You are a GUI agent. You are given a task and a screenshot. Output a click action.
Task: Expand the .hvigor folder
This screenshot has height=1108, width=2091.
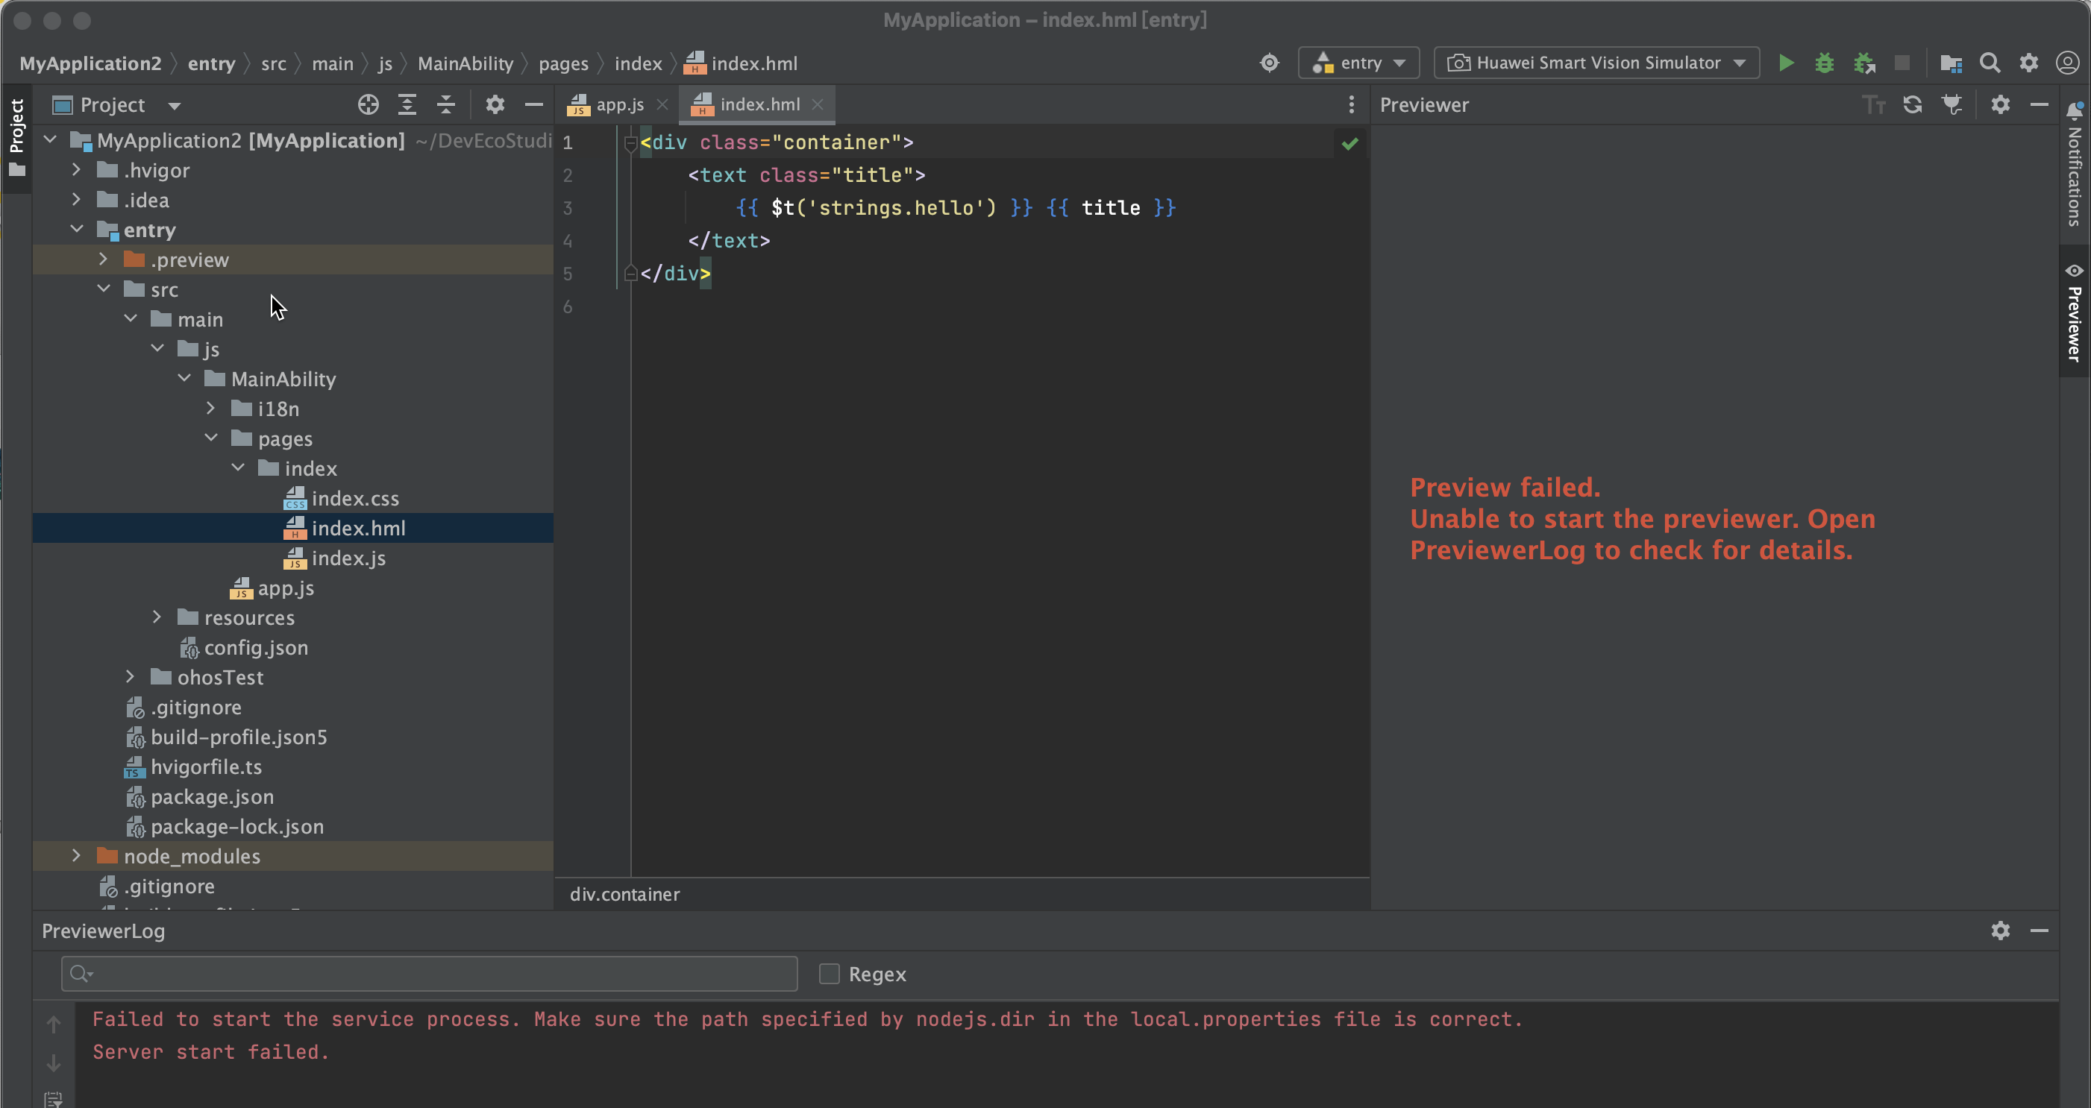pos(76,169)
